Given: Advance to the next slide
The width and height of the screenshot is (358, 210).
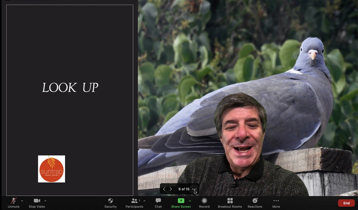Looking at the screenshot, I should tap(171, 189).
